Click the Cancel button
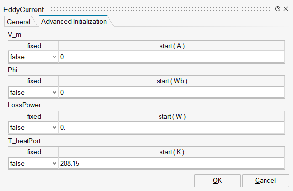 [x=266, y=181]
